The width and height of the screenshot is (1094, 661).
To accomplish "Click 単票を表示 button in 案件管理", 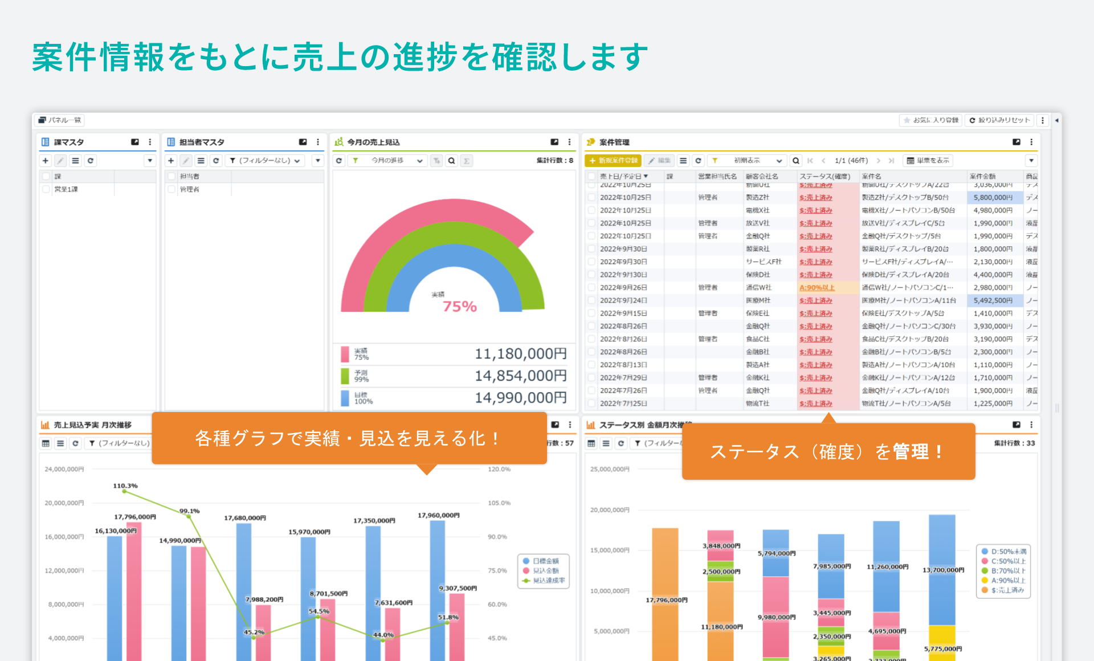I will pyautogui.click(x=928, y=160).
